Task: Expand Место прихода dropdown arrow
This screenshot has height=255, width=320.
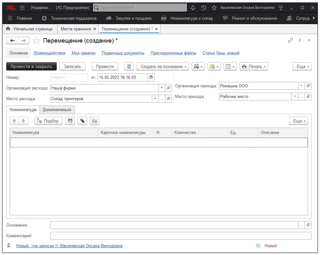Action: point(294,97)
